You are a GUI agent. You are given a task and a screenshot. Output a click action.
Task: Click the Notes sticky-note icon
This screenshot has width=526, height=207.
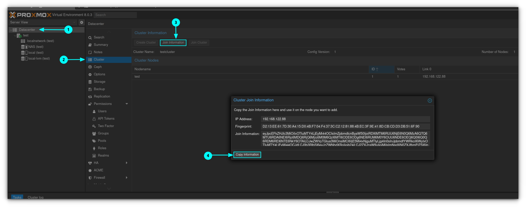[90, 52]
